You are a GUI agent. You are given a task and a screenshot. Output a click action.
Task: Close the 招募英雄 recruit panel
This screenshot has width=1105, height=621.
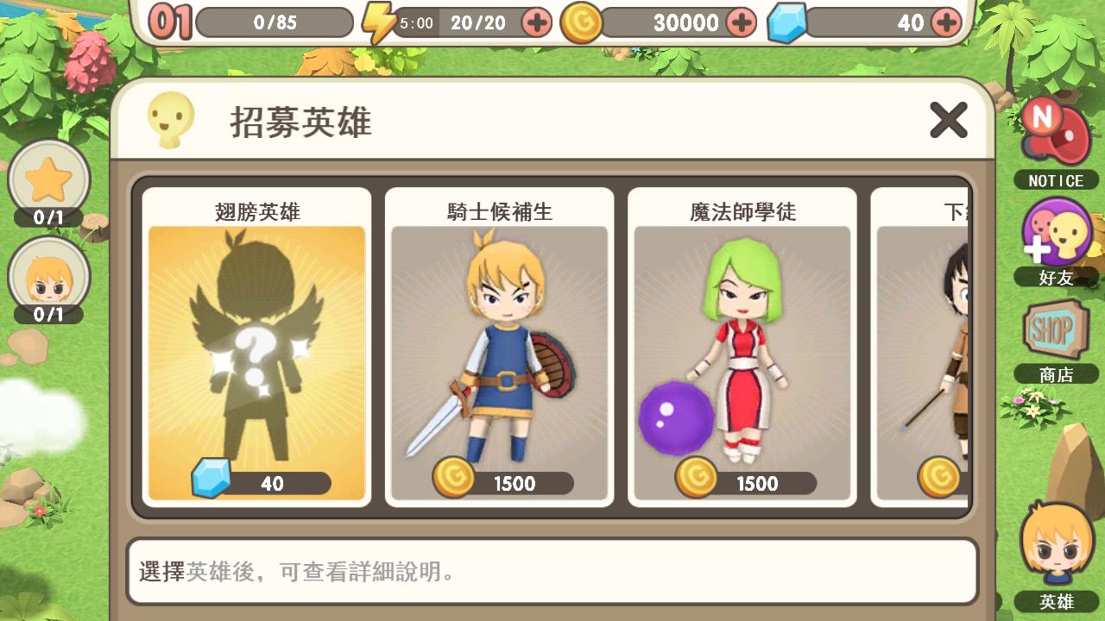click(x=948, y=120)
